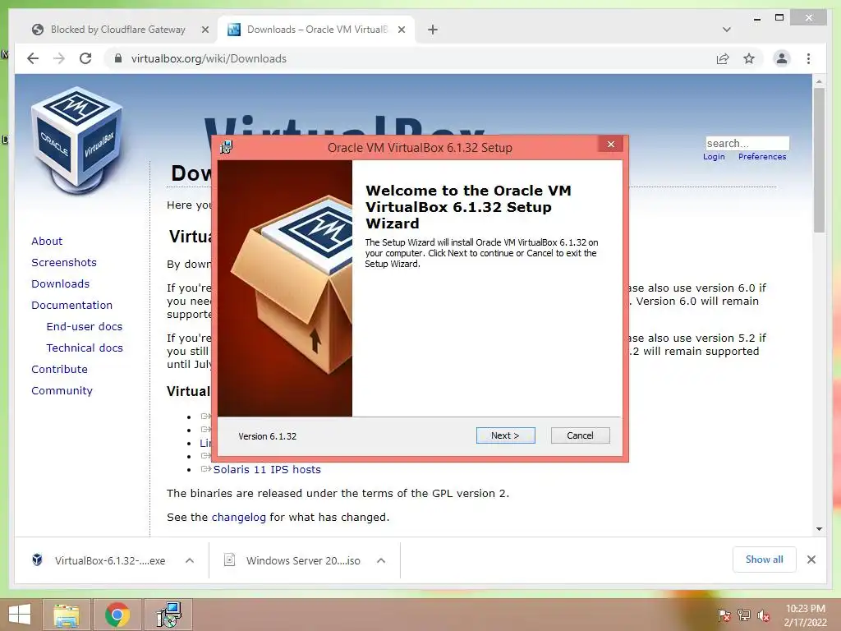Screen dimensions: 841x631
Task: Open Chrome profile avatar menu
Action: pos(782,58)
